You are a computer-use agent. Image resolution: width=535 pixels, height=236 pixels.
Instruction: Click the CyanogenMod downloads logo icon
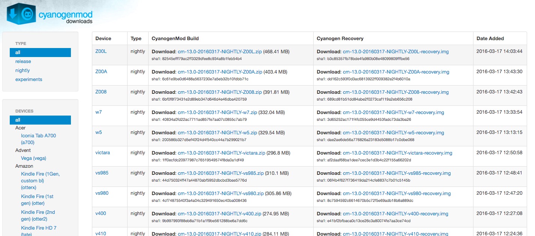click(21, 15)
